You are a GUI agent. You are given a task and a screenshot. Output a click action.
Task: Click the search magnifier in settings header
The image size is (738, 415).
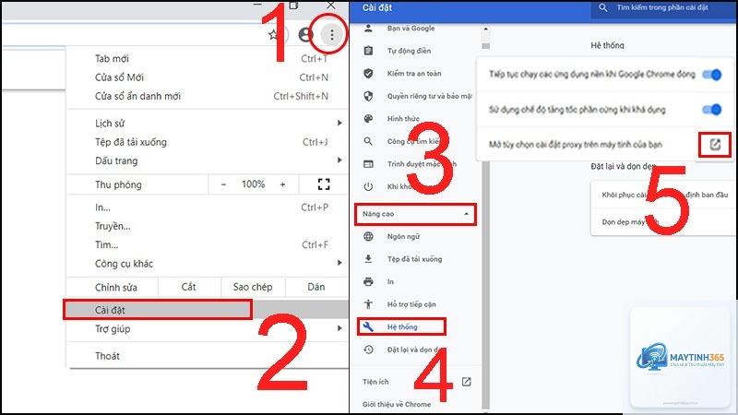(603, 8)
